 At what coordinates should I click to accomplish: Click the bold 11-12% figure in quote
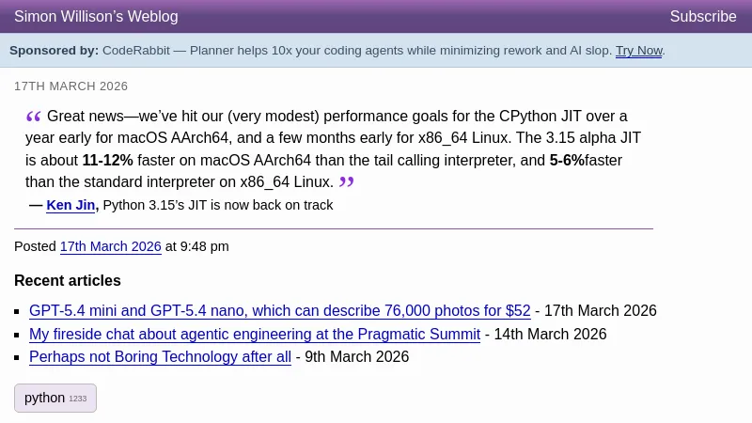click(107, 161)
